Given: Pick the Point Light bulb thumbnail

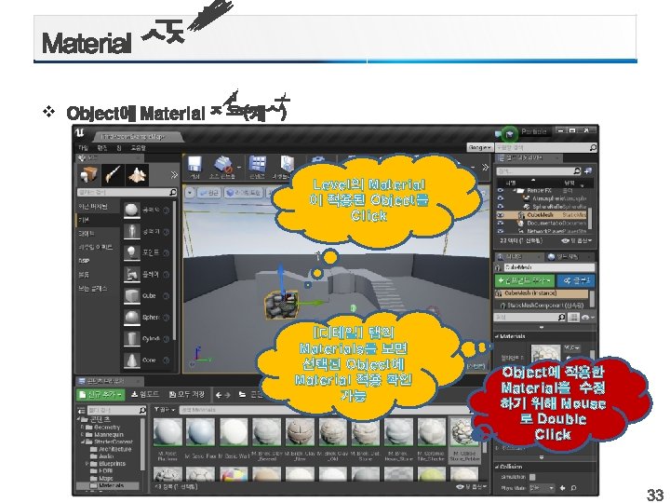Looking at the screenshot, I should [131, 252].
